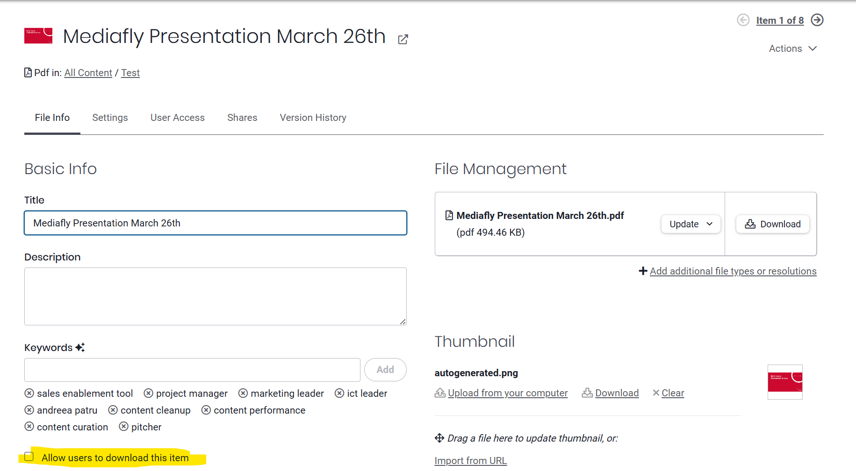Click 'Mediafly Presentation March 26th.pdf' file name
Image resolution: width=856 pixels, height=471 pixels.
(540, 216)
